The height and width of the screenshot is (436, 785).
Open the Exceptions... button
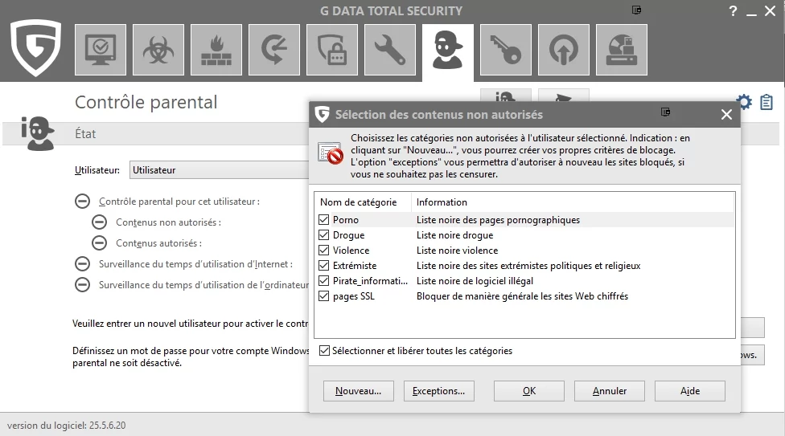tap(439, 391)
